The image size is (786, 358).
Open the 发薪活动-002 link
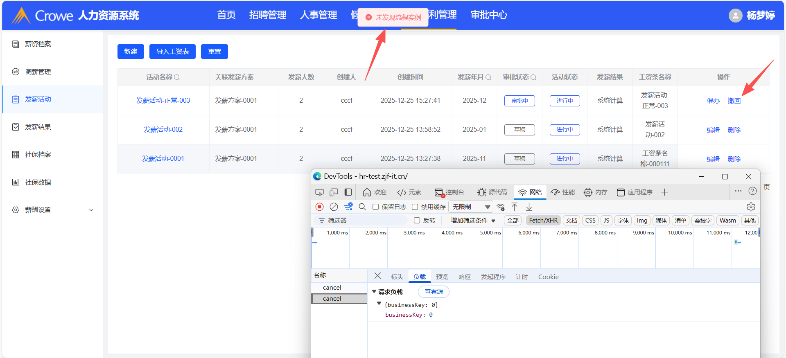[163, 130]
